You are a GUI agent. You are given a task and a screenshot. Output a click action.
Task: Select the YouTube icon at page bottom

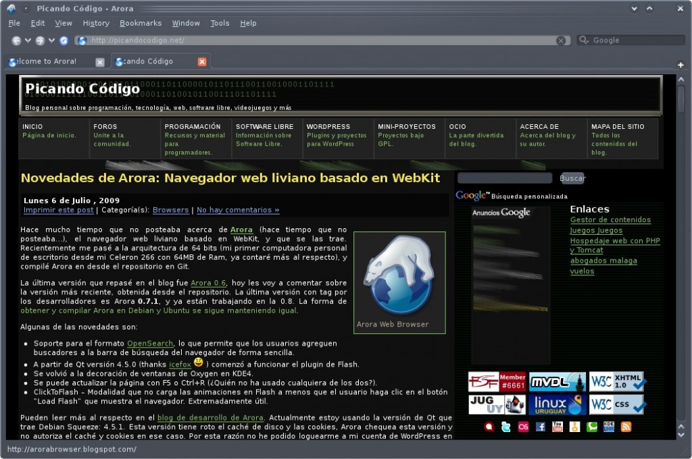point(558,427)
